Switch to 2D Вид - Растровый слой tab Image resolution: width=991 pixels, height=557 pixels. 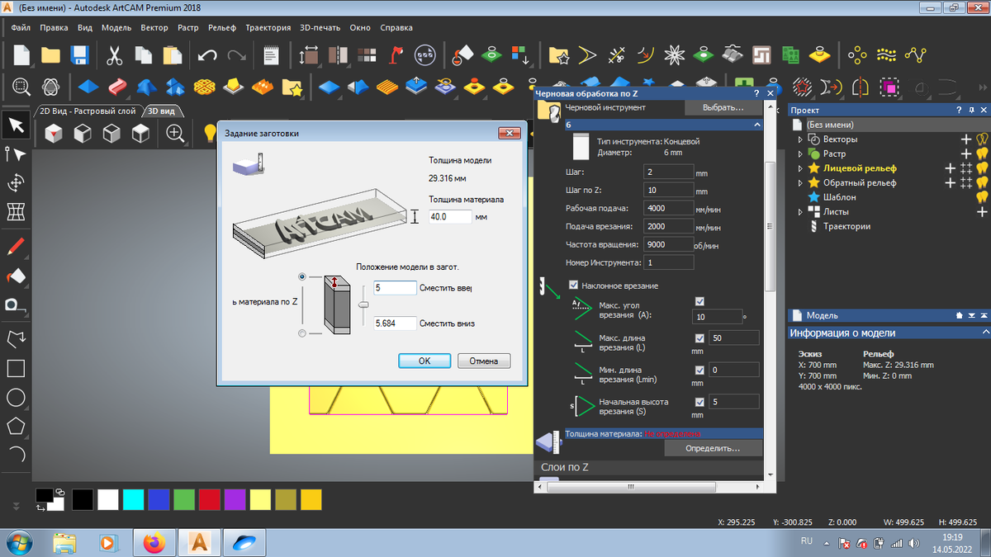pos(88,111)
